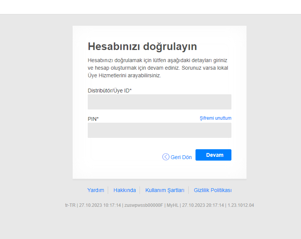Follow the Geri Dön text link

(x=181, y=157)
